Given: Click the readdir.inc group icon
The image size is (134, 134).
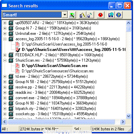Looking at the screenshot, I should point(11,92).
